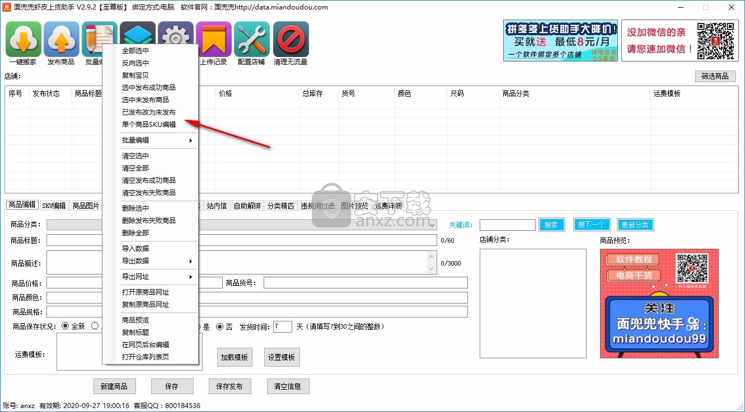Click the 拼多多上货助手 promotional banner
This screenshot has width=745, height=412.
click(x=560, y=41)
